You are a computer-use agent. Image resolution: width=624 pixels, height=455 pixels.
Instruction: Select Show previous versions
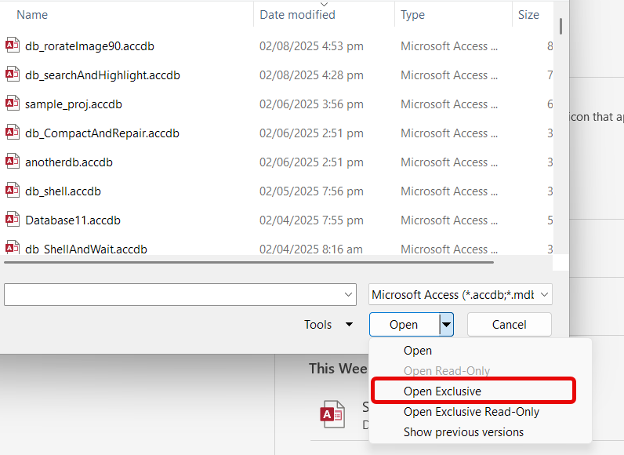coord(463,431)
